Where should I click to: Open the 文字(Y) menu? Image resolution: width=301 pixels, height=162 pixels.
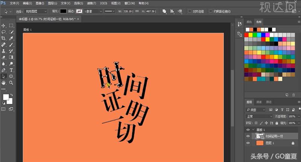click(66, 3)
